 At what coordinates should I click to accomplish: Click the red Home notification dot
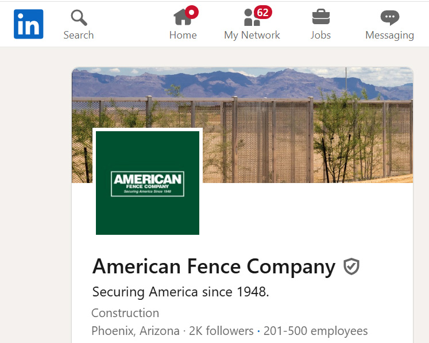(x=192, y=12)
